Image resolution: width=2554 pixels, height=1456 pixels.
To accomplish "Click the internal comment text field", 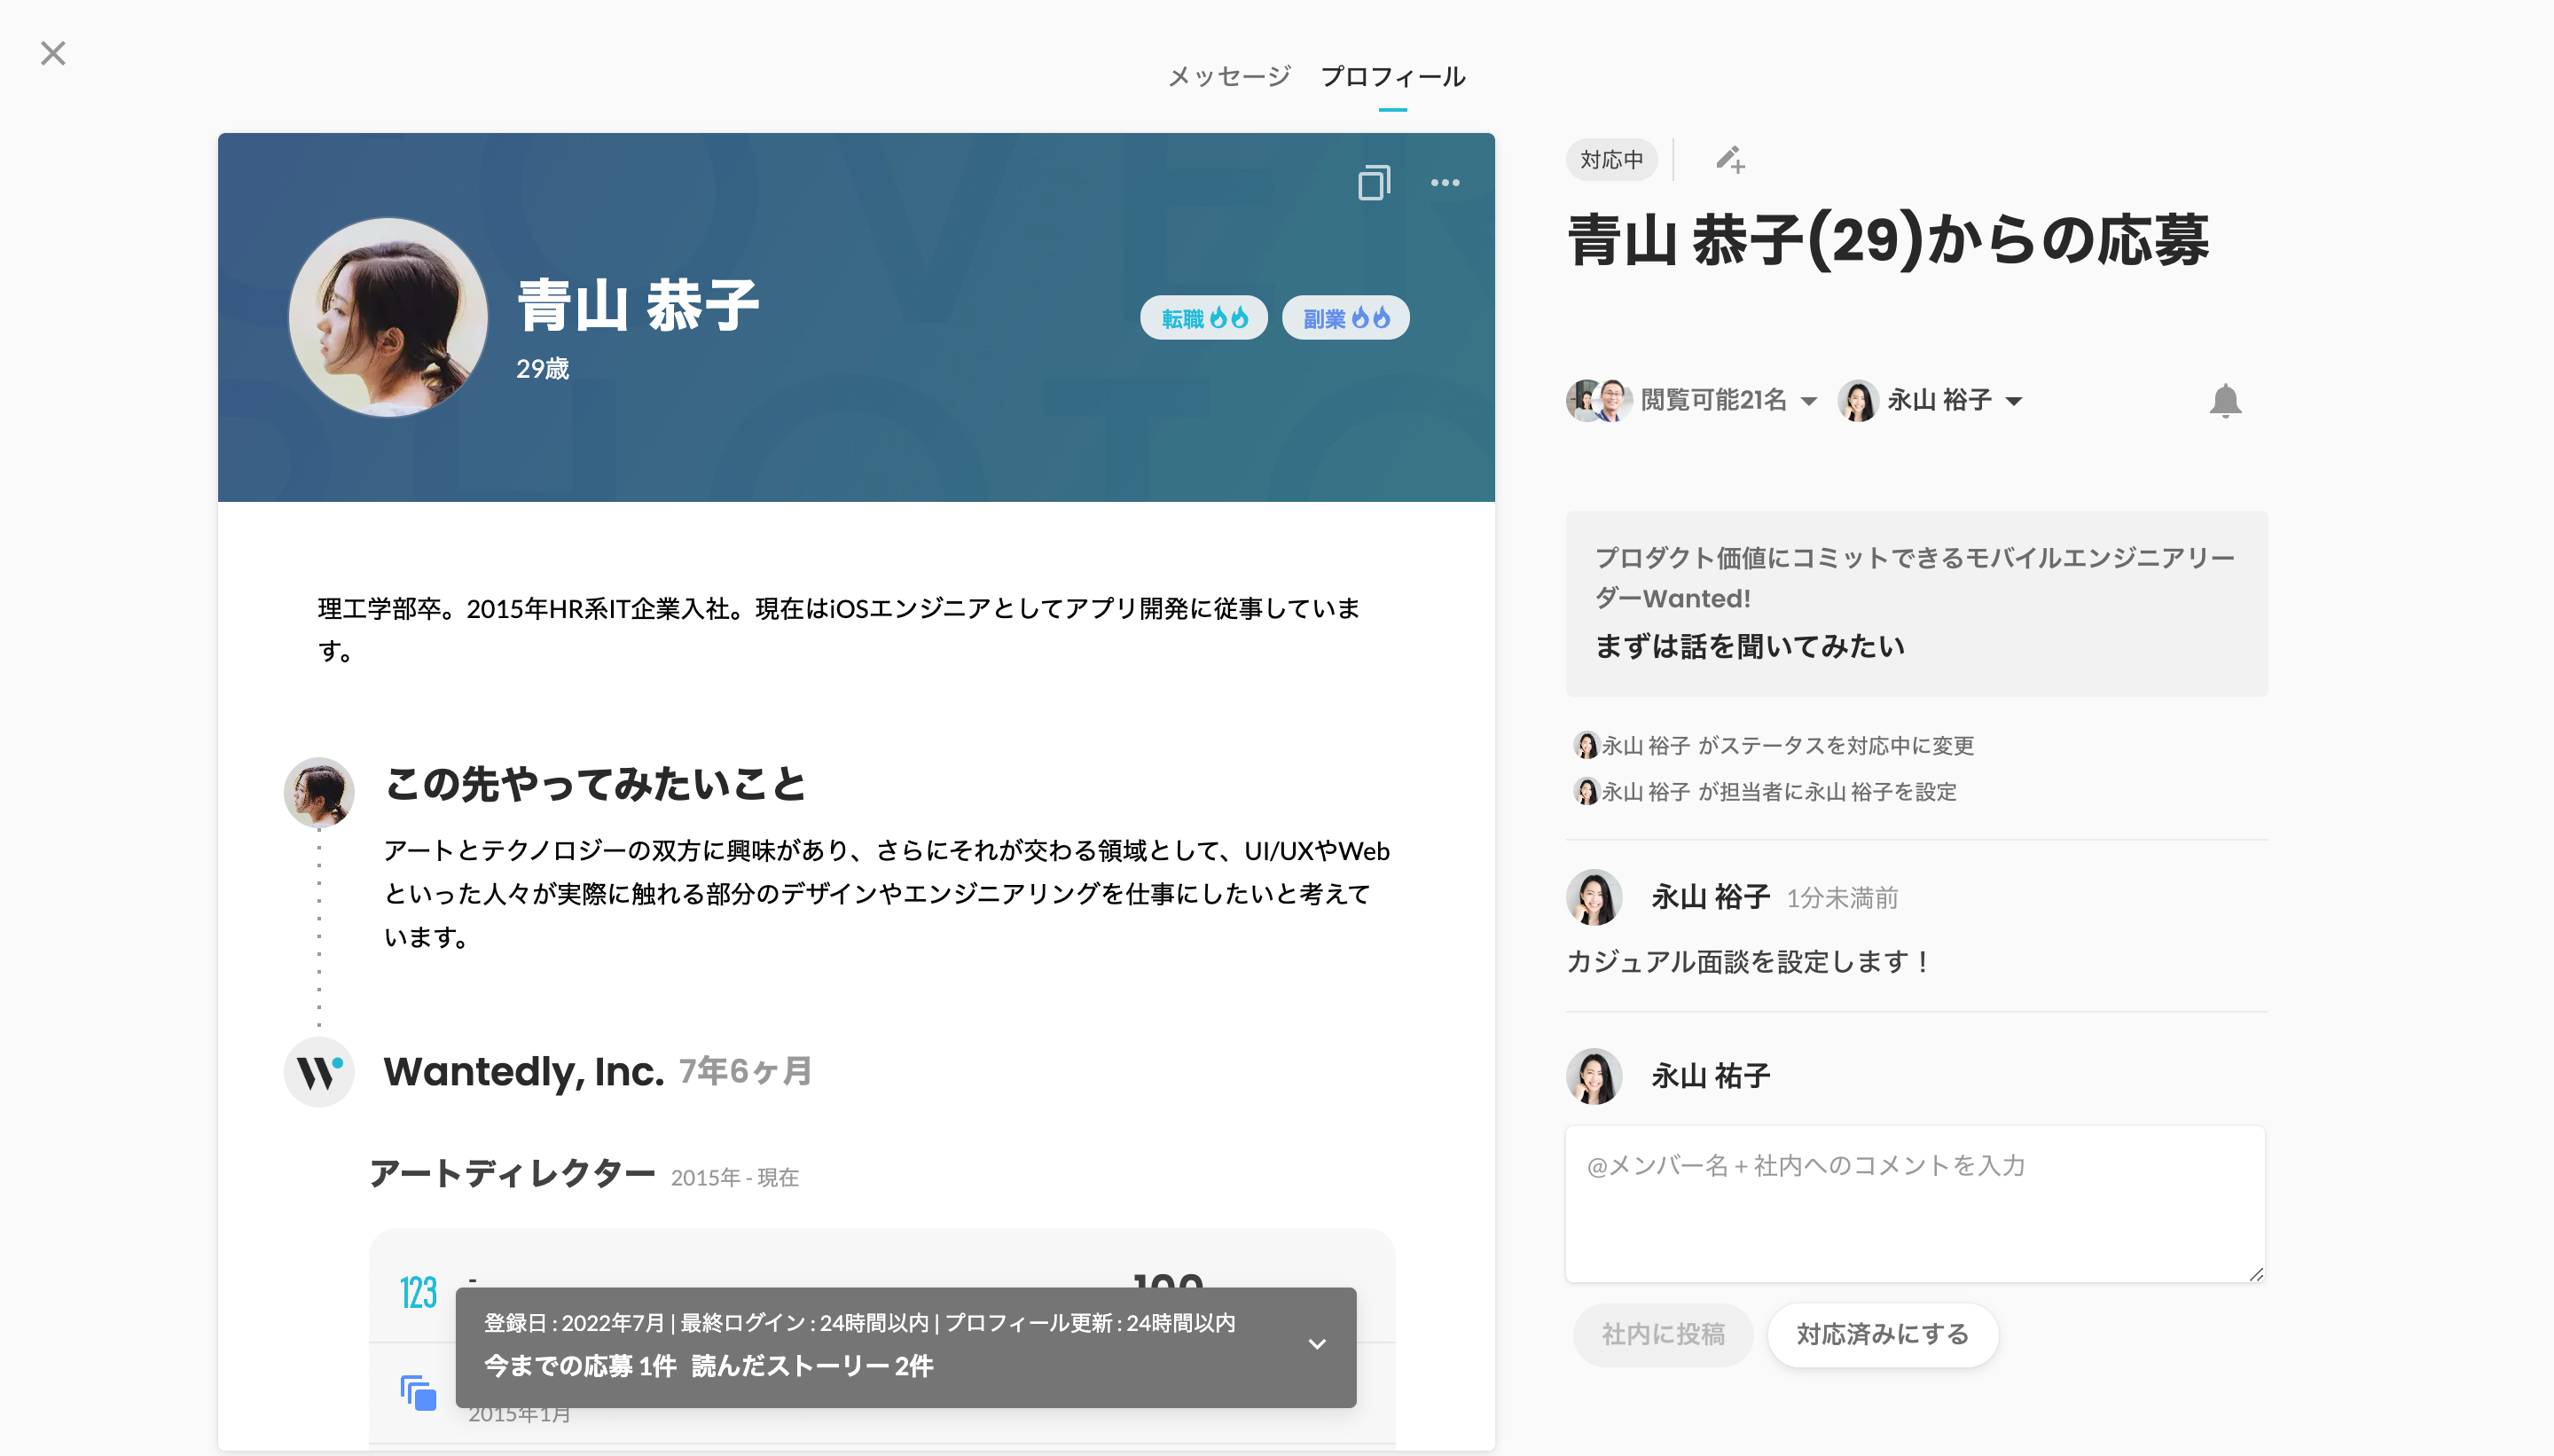I will tap(1914, 1204).
